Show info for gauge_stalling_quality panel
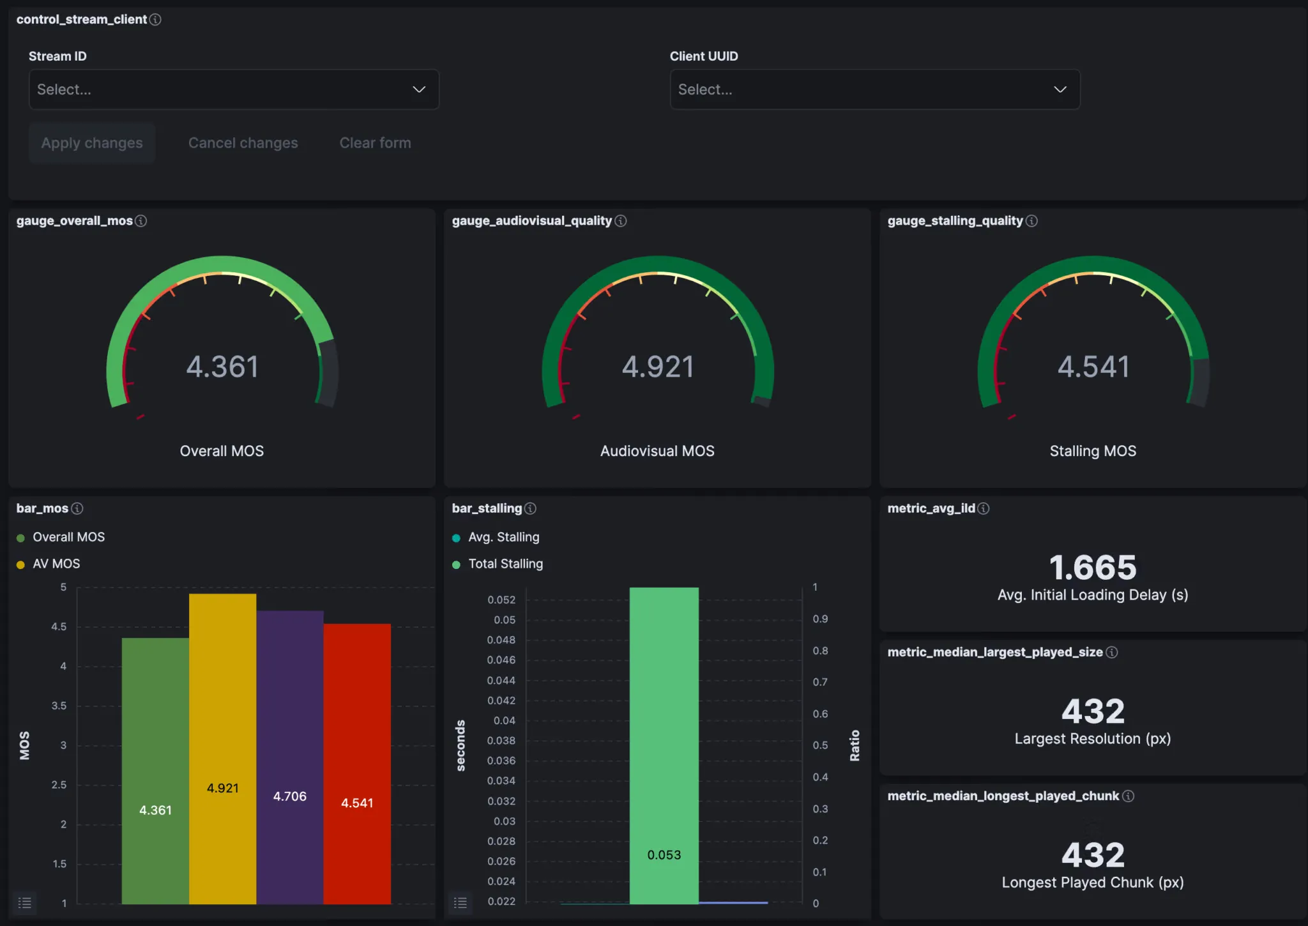The width and height of the screenshot is (1308, 926). click(x=1031, y=221)
